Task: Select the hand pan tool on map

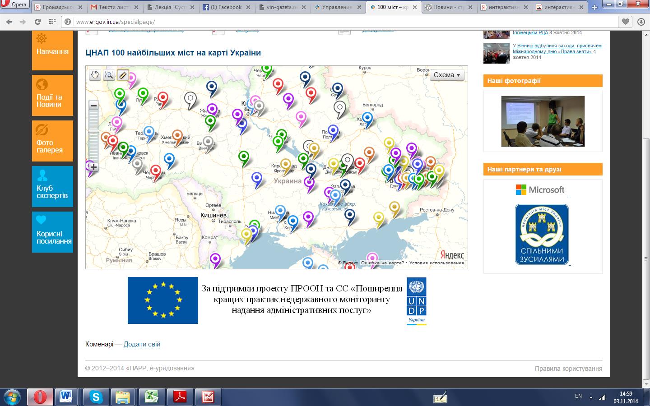Action: pyautogui.click(x=95, y=75)
